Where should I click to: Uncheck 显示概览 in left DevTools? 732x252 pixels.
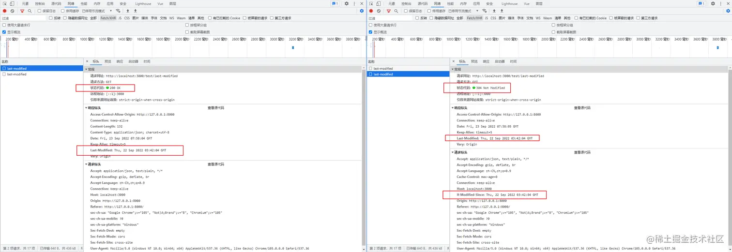4,32
